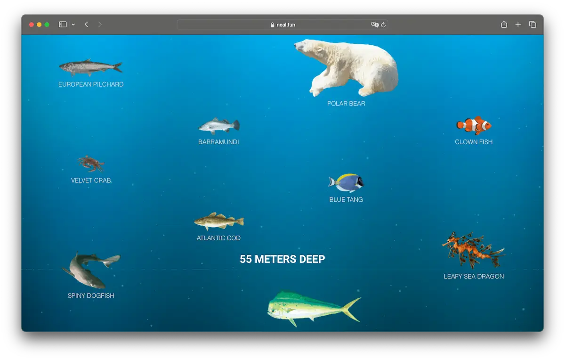Navigate back to the previous page
The height and width of the screenshot is (360, 565).
tap(86, 24)
